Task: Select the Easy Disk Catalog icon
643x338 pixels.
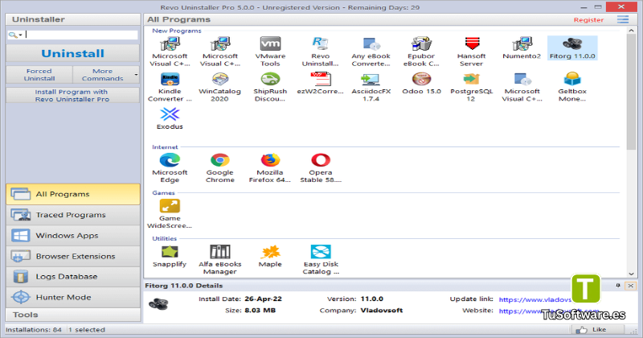Action: pyautogui.click(x=320, y=251)
